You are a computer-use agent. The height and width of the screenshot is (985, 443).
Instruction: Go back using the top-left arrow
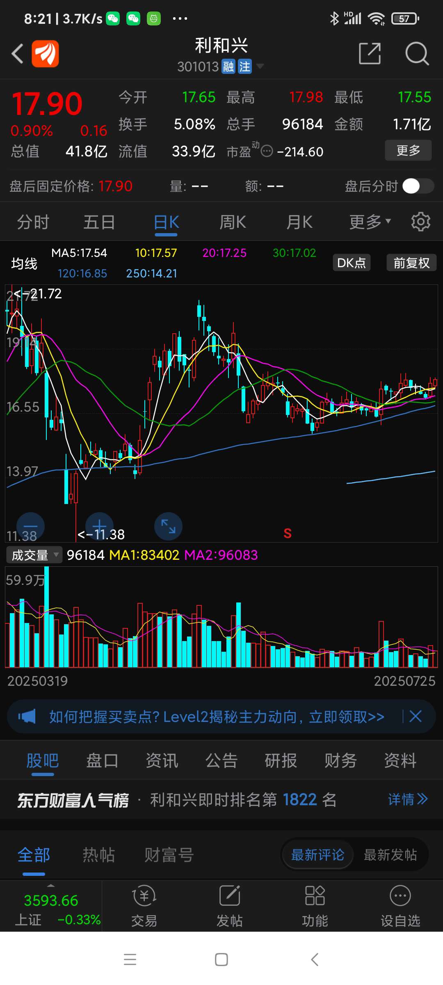tap(17, 54)
